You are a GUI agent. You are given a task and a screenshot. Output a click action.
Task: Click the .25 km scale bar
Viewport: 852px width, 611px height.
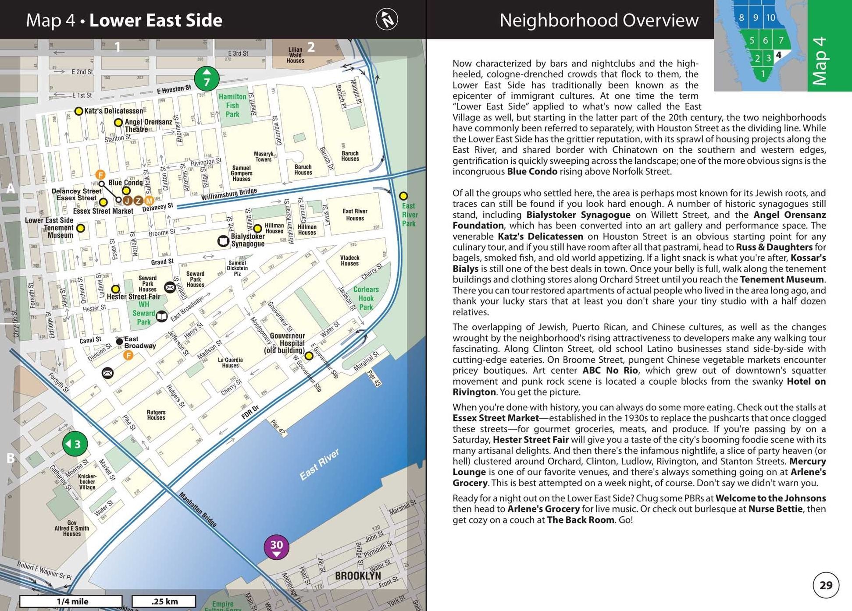[164, 601]
